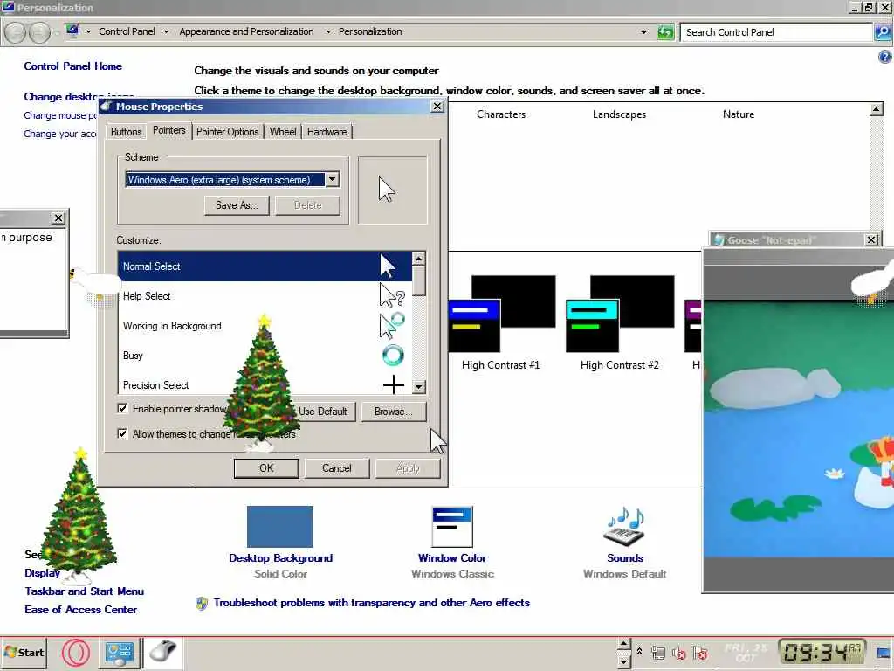Confirm with the OK button

pos(266,468)
